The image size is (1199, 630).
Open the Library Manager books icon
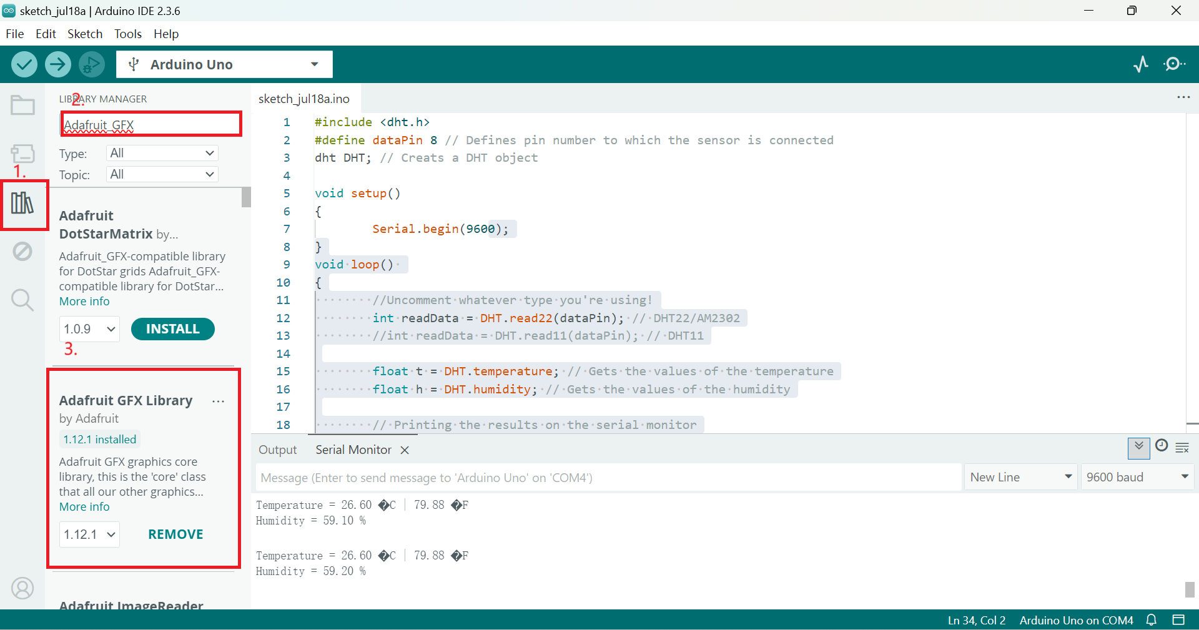coord(22,203)
